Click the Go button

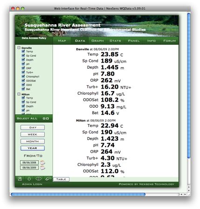tap(46, 118)
